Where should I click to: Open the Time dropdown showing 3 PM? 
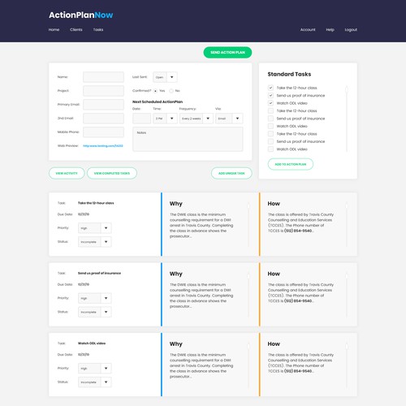click(x=165, y=119)
